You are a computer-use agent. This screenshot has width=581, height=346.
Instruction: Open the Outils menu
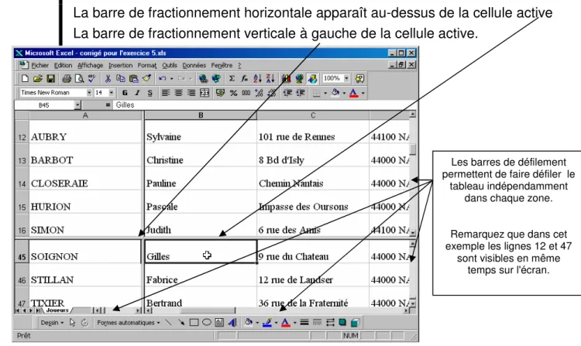[170, 66]
